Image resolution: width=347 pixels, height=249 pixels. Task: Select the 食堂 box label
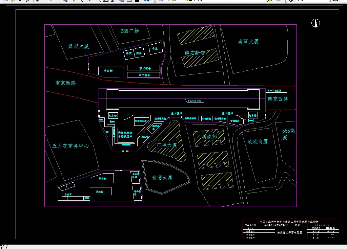(x=155, y=48)
